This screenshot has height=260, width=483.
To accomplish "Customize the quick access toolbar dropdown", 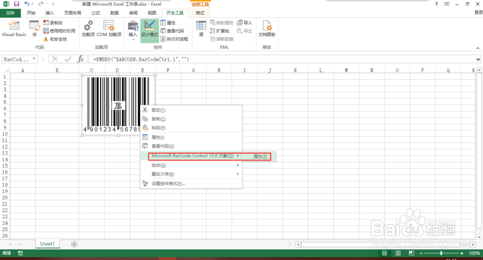I will [53, 4].
